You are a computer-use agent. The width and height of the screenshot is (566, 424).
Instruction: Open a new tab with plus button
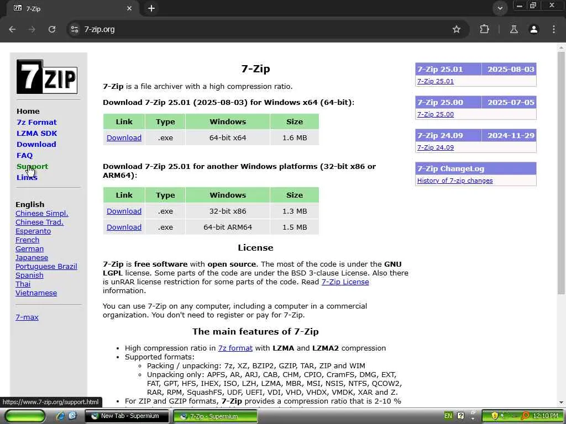coord(151,8)
